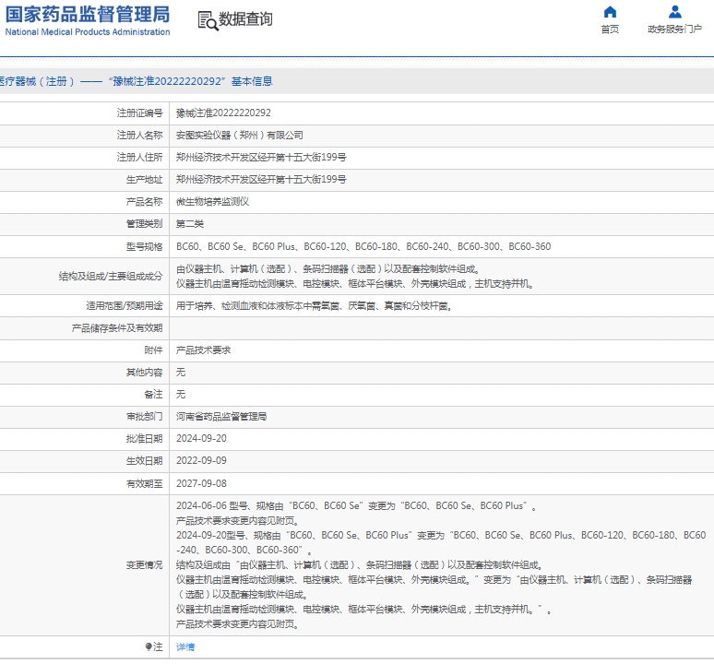Click approval department 河南省药品监督管理局
714x664 pixels.
point(221,417)
